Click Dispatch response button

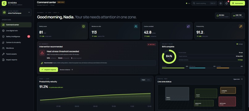[x=49, y=69]
